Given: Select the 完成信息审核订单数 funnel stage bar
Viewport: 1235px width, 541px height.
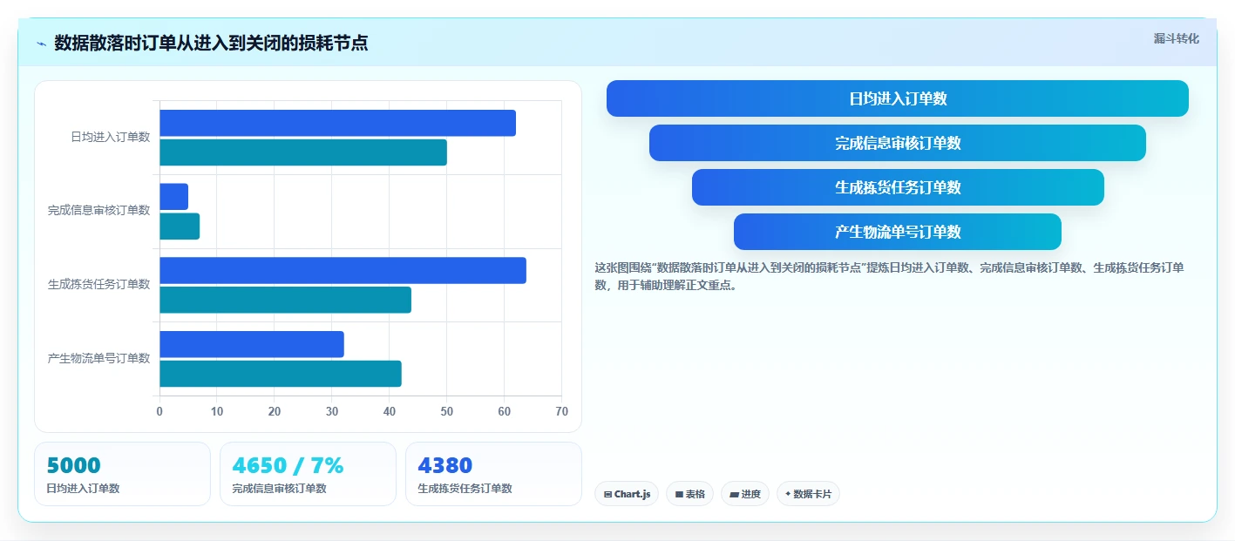Looking at the screenshot, I should (898, 143).
